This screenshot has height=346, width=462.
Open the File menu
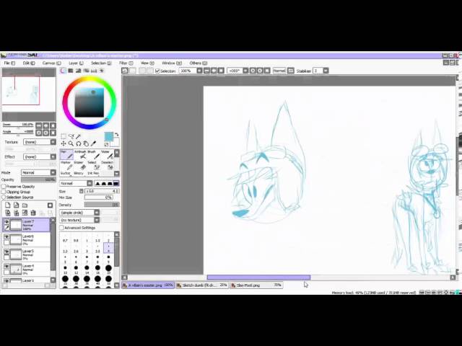click(9, 63)
